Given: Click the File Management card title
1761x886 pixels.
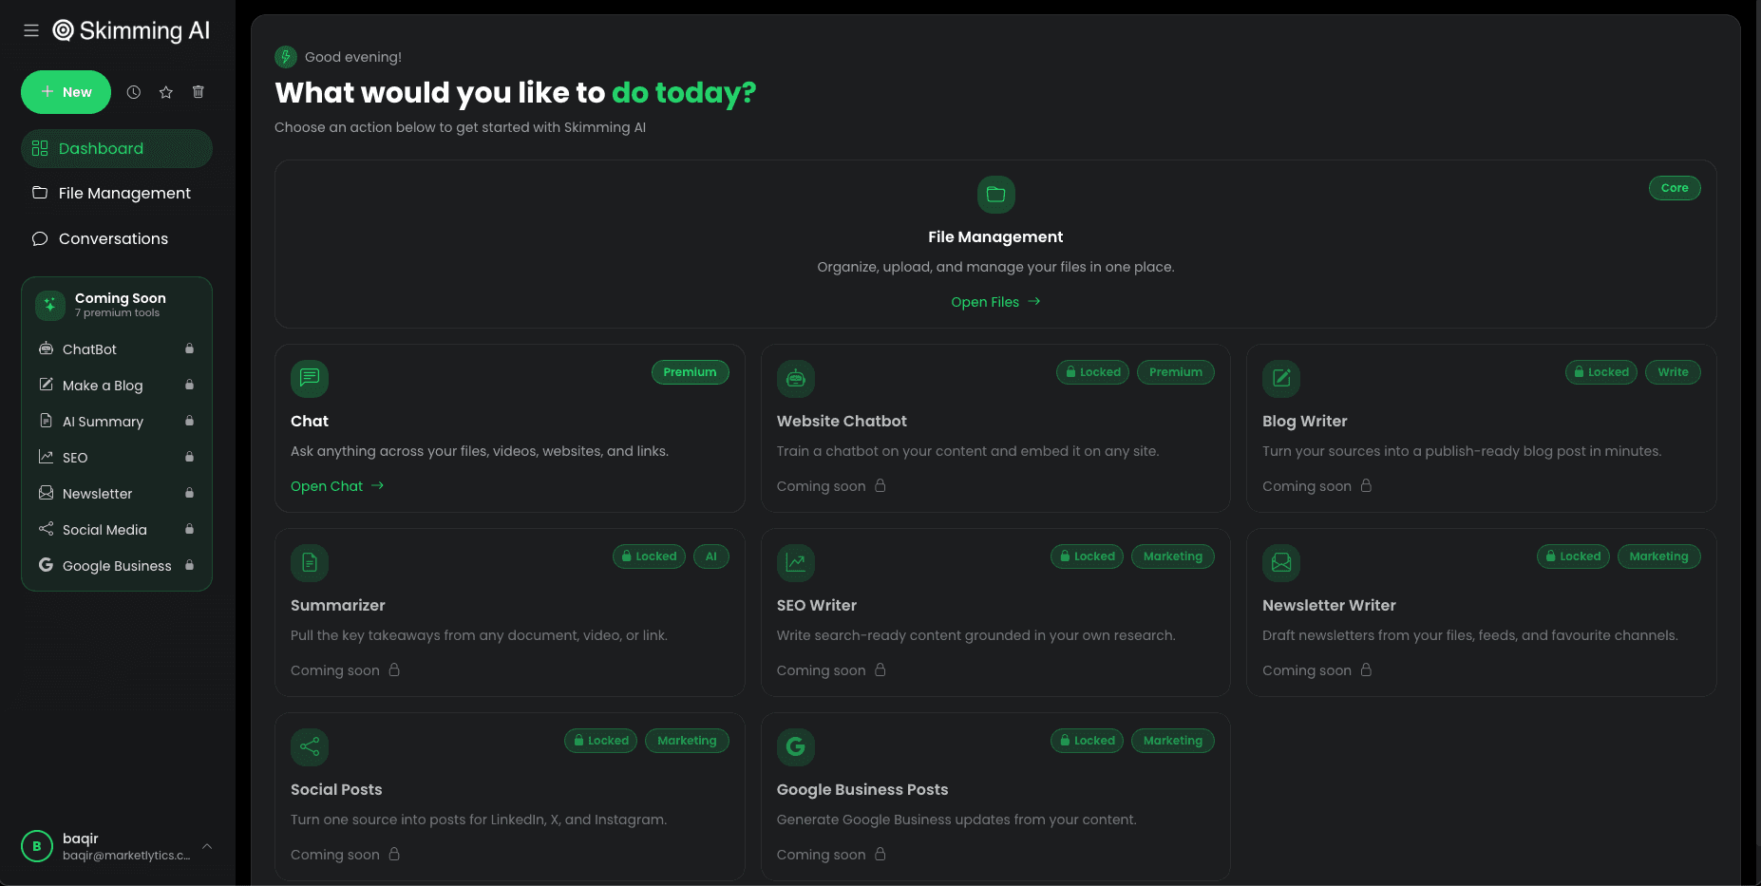Looking at the screenshot, I should pos(995,236).
